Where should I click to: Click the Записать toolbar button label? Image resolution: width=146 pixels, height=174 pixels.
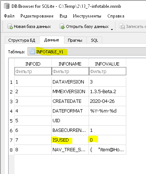(136, 26)
